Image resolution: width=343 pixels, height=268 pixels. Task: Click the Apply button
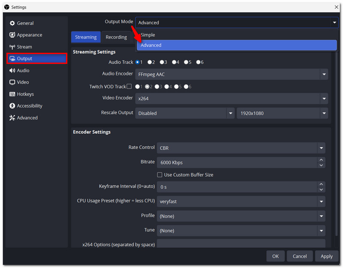tap(327, 256)
